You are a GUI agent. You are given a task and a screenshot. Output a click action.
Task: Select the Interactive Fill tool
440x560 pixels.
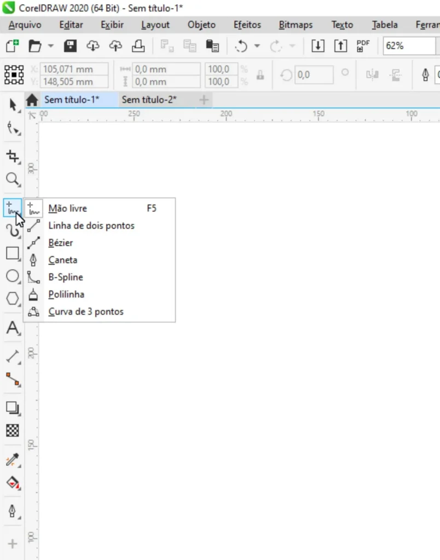coord(13,483)
